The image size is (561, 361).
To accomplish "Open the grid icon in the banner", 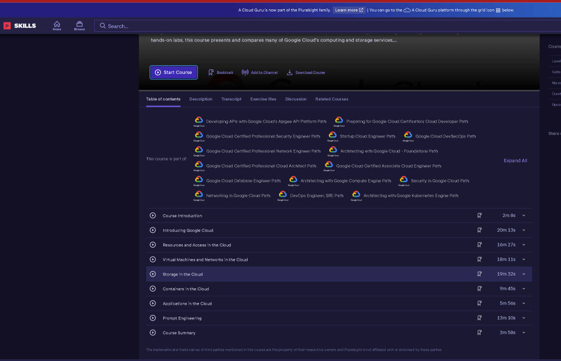I will coord(498,10).
